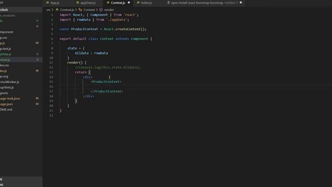Click 'Alldata : rowData' state line
Image resolution: width=332 pixels, height=187 pixels.
click(91, 53)
